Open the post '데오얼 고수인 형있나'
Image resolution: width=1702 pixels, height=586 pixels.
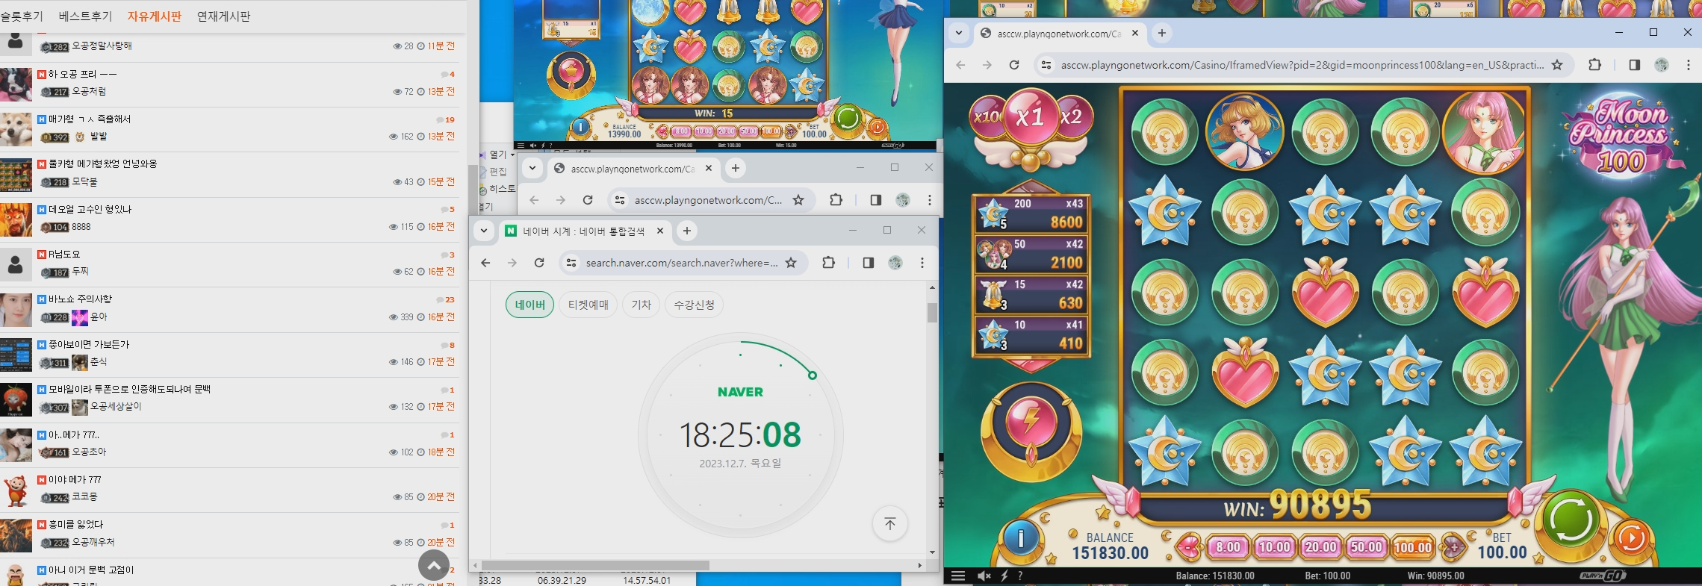tap(90, 210)
